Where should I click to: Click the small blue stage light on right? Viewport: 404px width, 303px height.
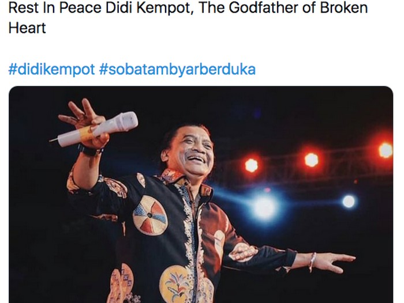coord(349,201)
